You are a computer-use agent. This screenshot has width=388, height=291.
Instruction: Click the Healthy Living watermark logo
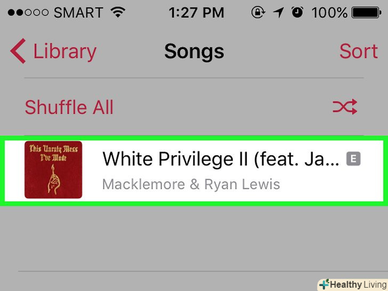click(353, 285)
